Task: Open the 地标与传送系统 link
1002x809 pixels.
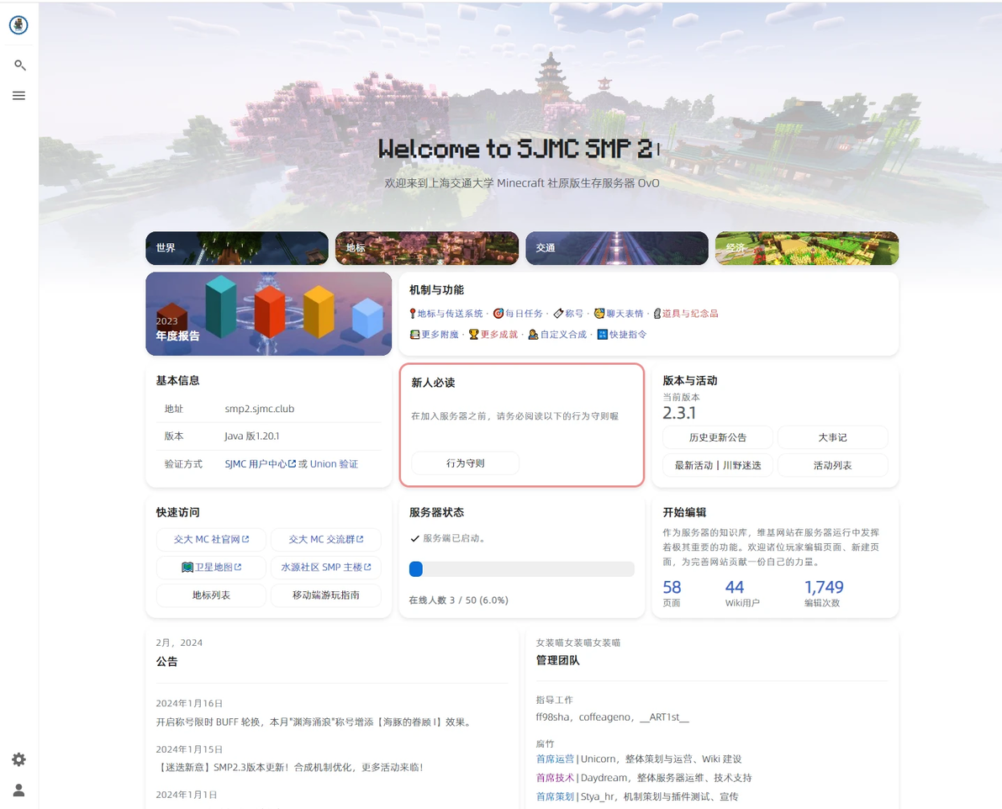Action: coord(451,314)
